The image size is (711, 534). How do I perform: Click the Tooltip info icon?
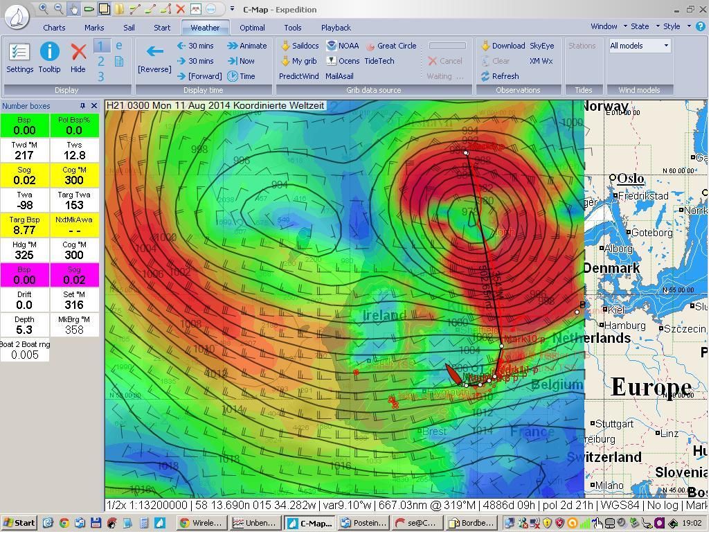point(49,57)
